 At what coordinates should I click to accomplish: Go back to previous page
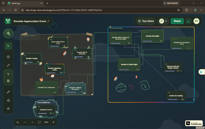pyautogui.click(x=4, y=10)
